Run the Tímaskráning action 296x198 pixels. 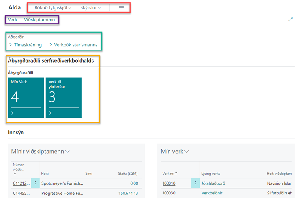point(28,45)
